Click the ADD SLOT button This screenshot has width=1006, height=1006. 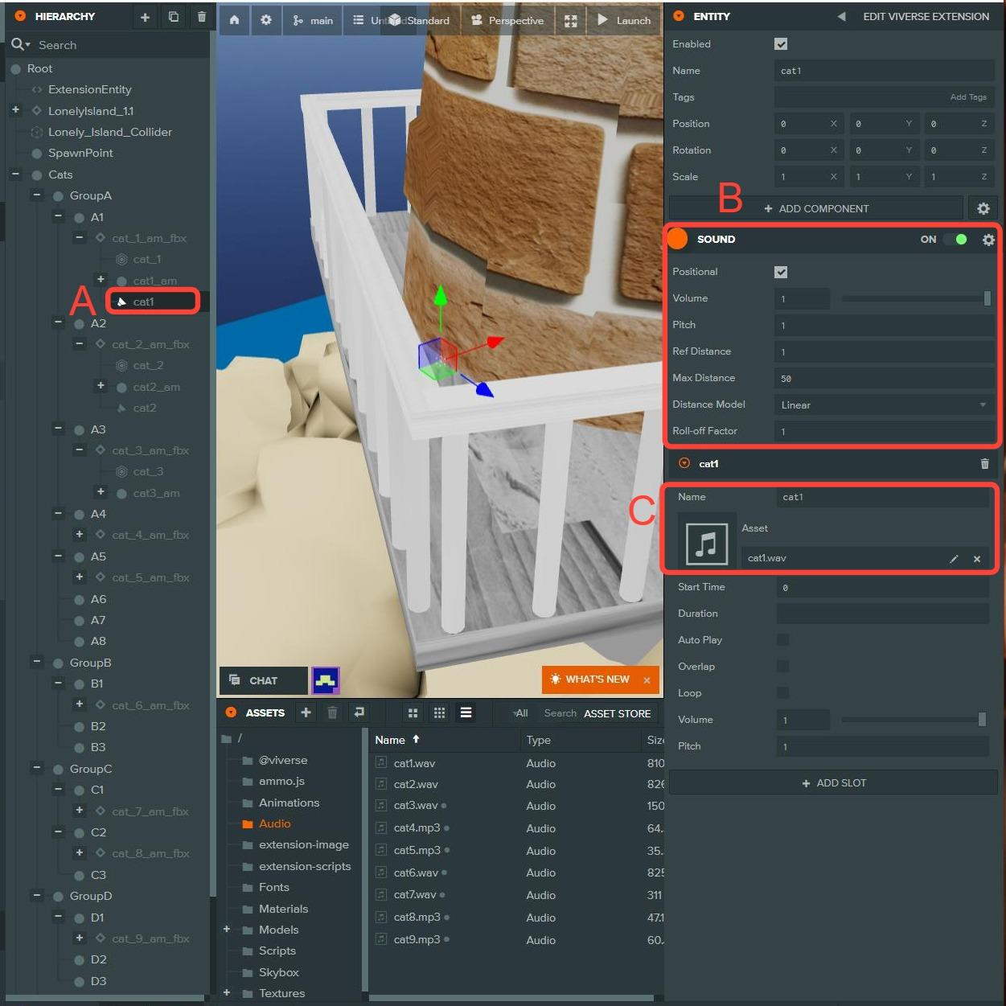pyautogui.click(x=833, y=783)
